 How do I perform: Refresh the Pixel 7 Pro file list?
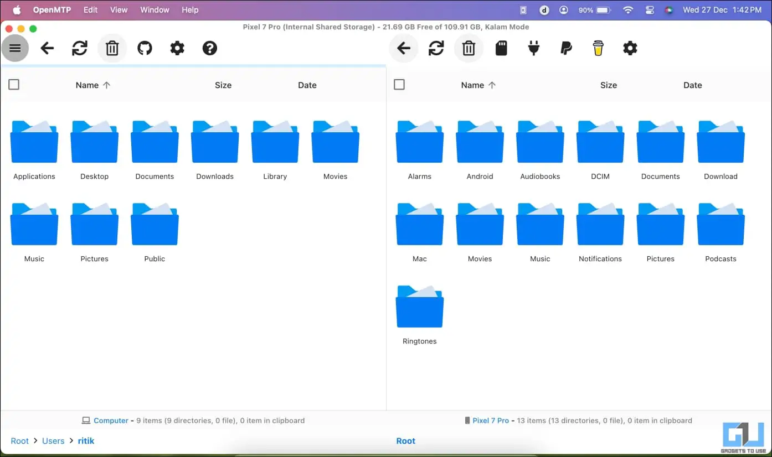436,48
